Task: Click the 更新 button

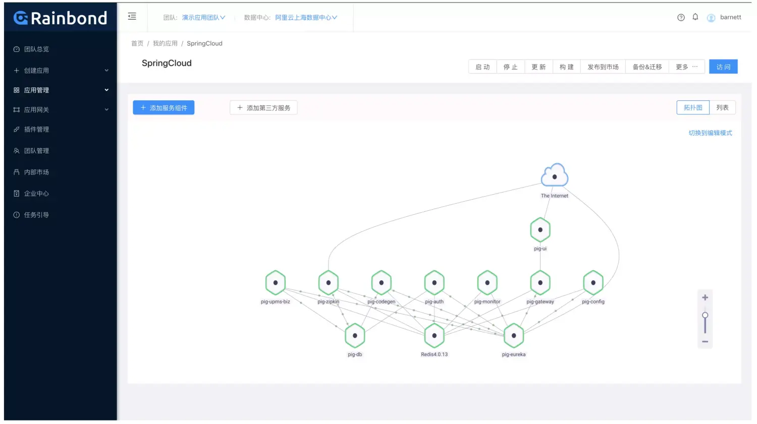Action: [538, 67]
